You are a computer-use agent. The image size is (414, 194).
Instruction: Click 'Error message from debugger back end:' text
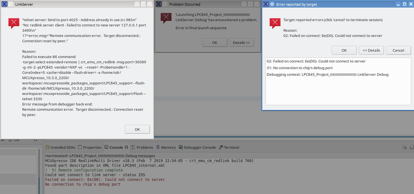point(57,104)
